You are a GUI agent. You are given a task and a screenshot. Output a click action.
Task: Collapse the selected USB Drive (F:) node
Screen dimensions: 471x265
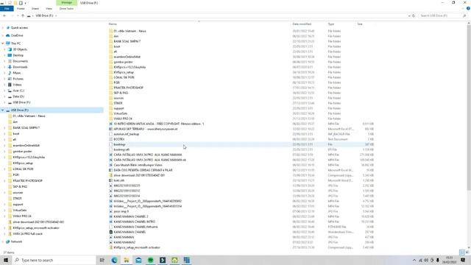click(3, 110)
